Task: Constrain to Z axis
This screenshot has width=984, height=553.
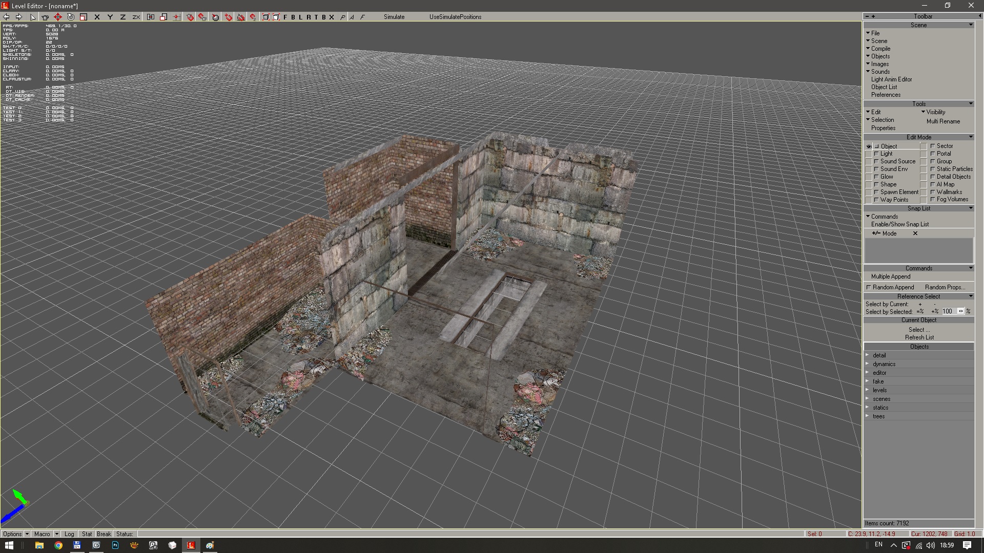Action: pos(123,17)
